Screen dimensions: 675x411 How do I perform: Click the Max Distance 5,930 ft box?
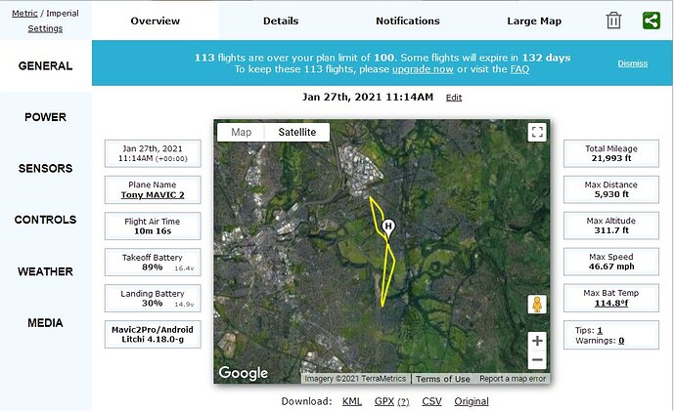click(611, 189)
